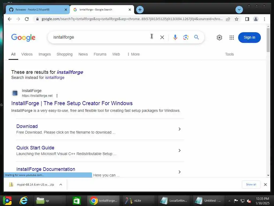The height and width of the screenshot is (206, 274).
Task: Close the isntallforge Google Search tab
Action: point(130,10)
